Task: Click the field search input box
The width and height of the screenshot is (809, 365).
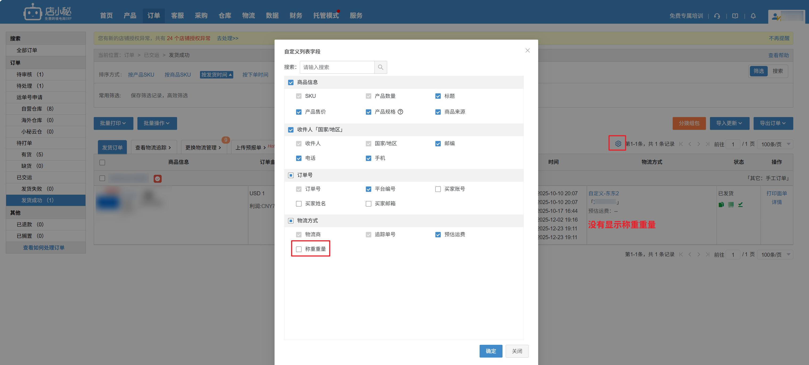Action: [x=337, y=67]
